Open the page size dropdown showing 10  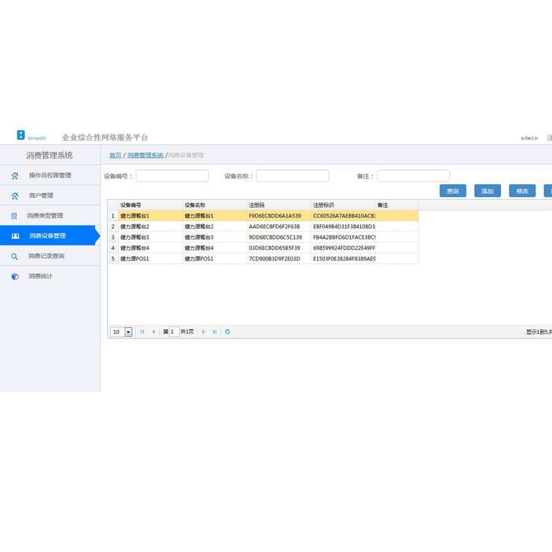click(x=128, y=332)
